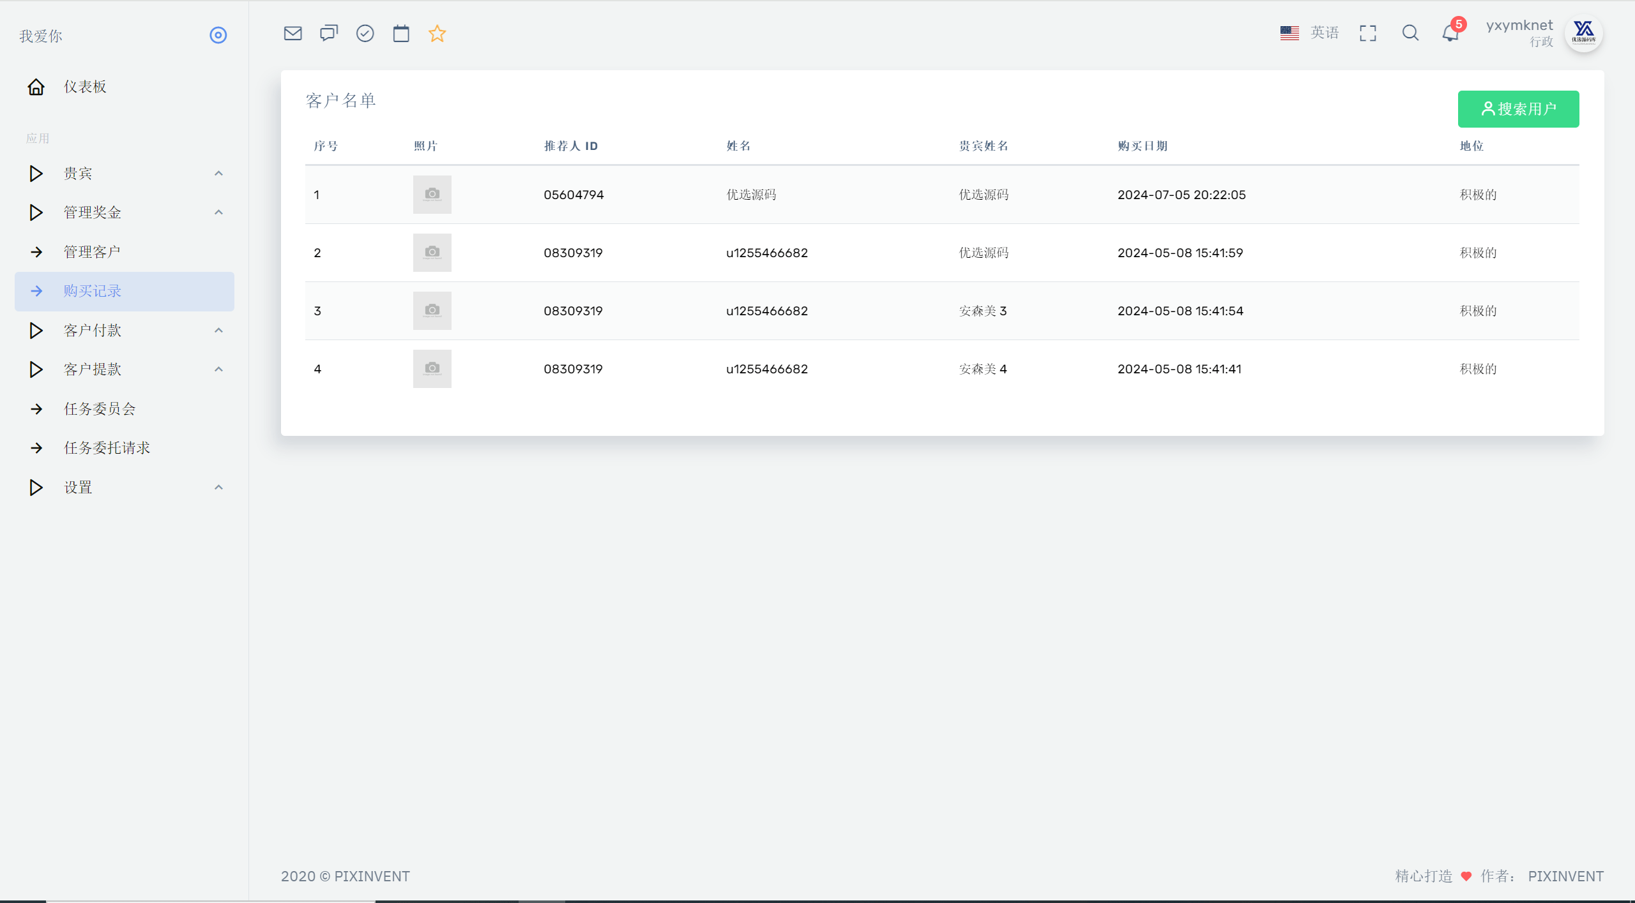The image size is (1635, 903).
Task: Click date 2024-05-08 15:41:41
Action: pyautogui.click(x=1180, y=369)
